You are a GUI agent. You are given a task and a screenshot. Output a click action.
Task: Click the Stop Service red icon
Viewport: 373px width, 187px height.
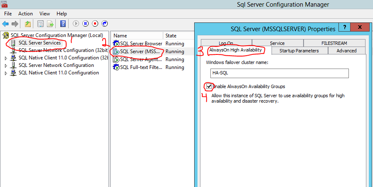coord(95,24)
